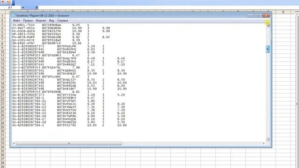Click the value 8.81 in Notepad
This screenshot has width=299, height=168.
tap(76, 92)
